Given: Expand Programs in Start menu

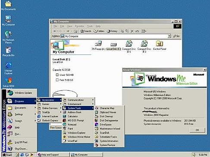Looking at the screenshot, I should [21, 101].
